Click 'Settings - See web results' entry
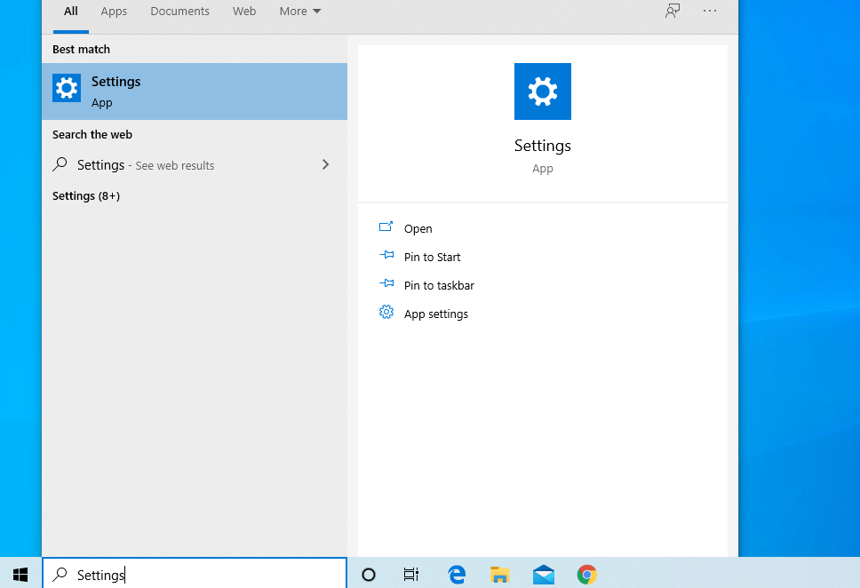This screenshot has width=860, height=588. pos(195,164)
